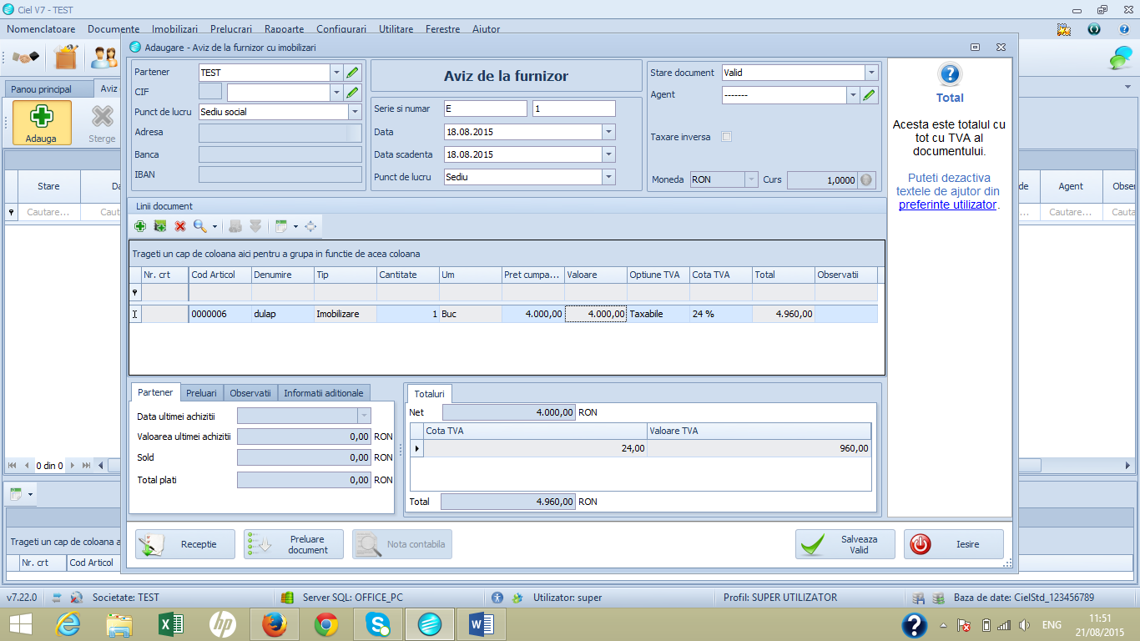1140x641 pixels.
Task: Expand the left Punct de lucru Sediu social dropdown
Action: tap(355, 112)
